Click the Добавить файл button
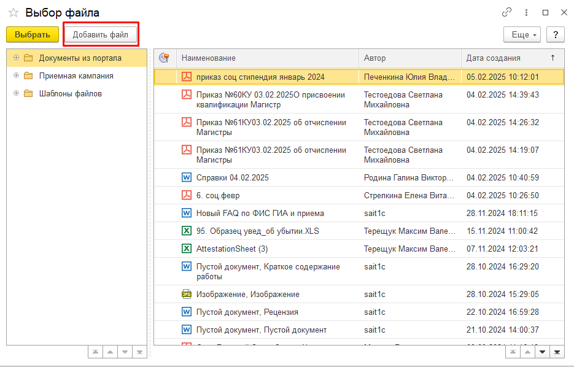Image resolution: width=574 pixels, height=367 pixels. pos(101,35)
